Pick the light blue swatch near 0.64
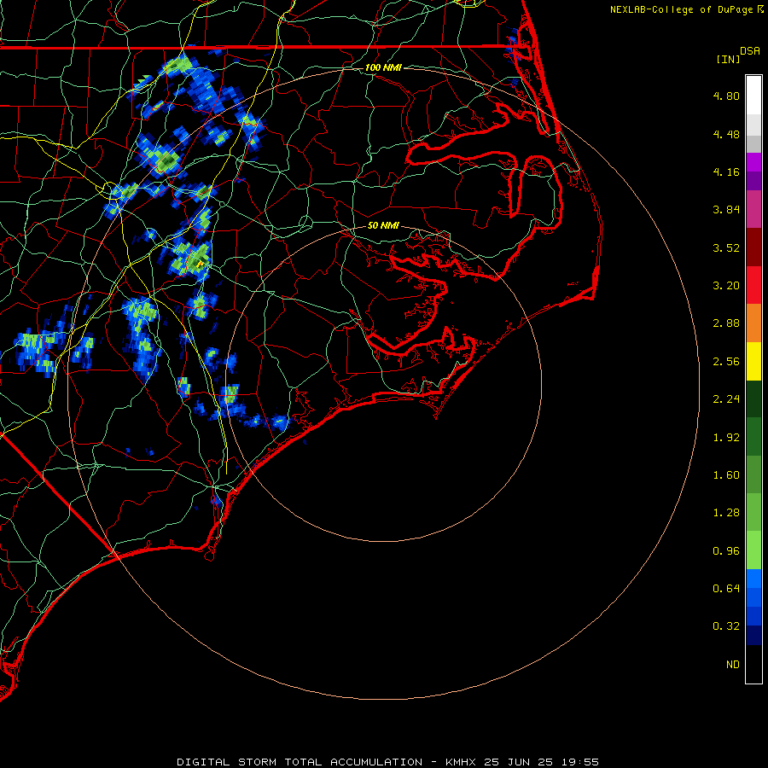The width and height of the screenshot is (768, 768). click(753, 579)
